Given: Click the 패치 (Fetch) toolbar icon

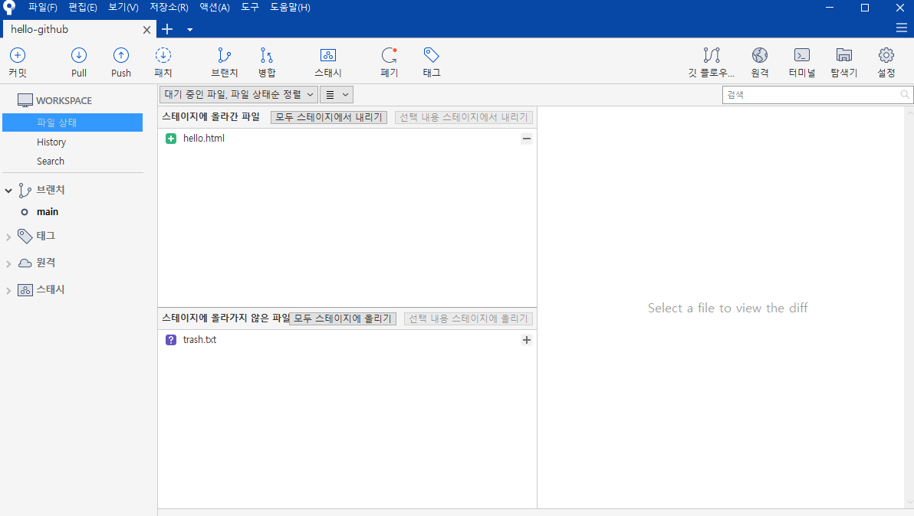Looking at the screenshot, I should tap(163, 55).
